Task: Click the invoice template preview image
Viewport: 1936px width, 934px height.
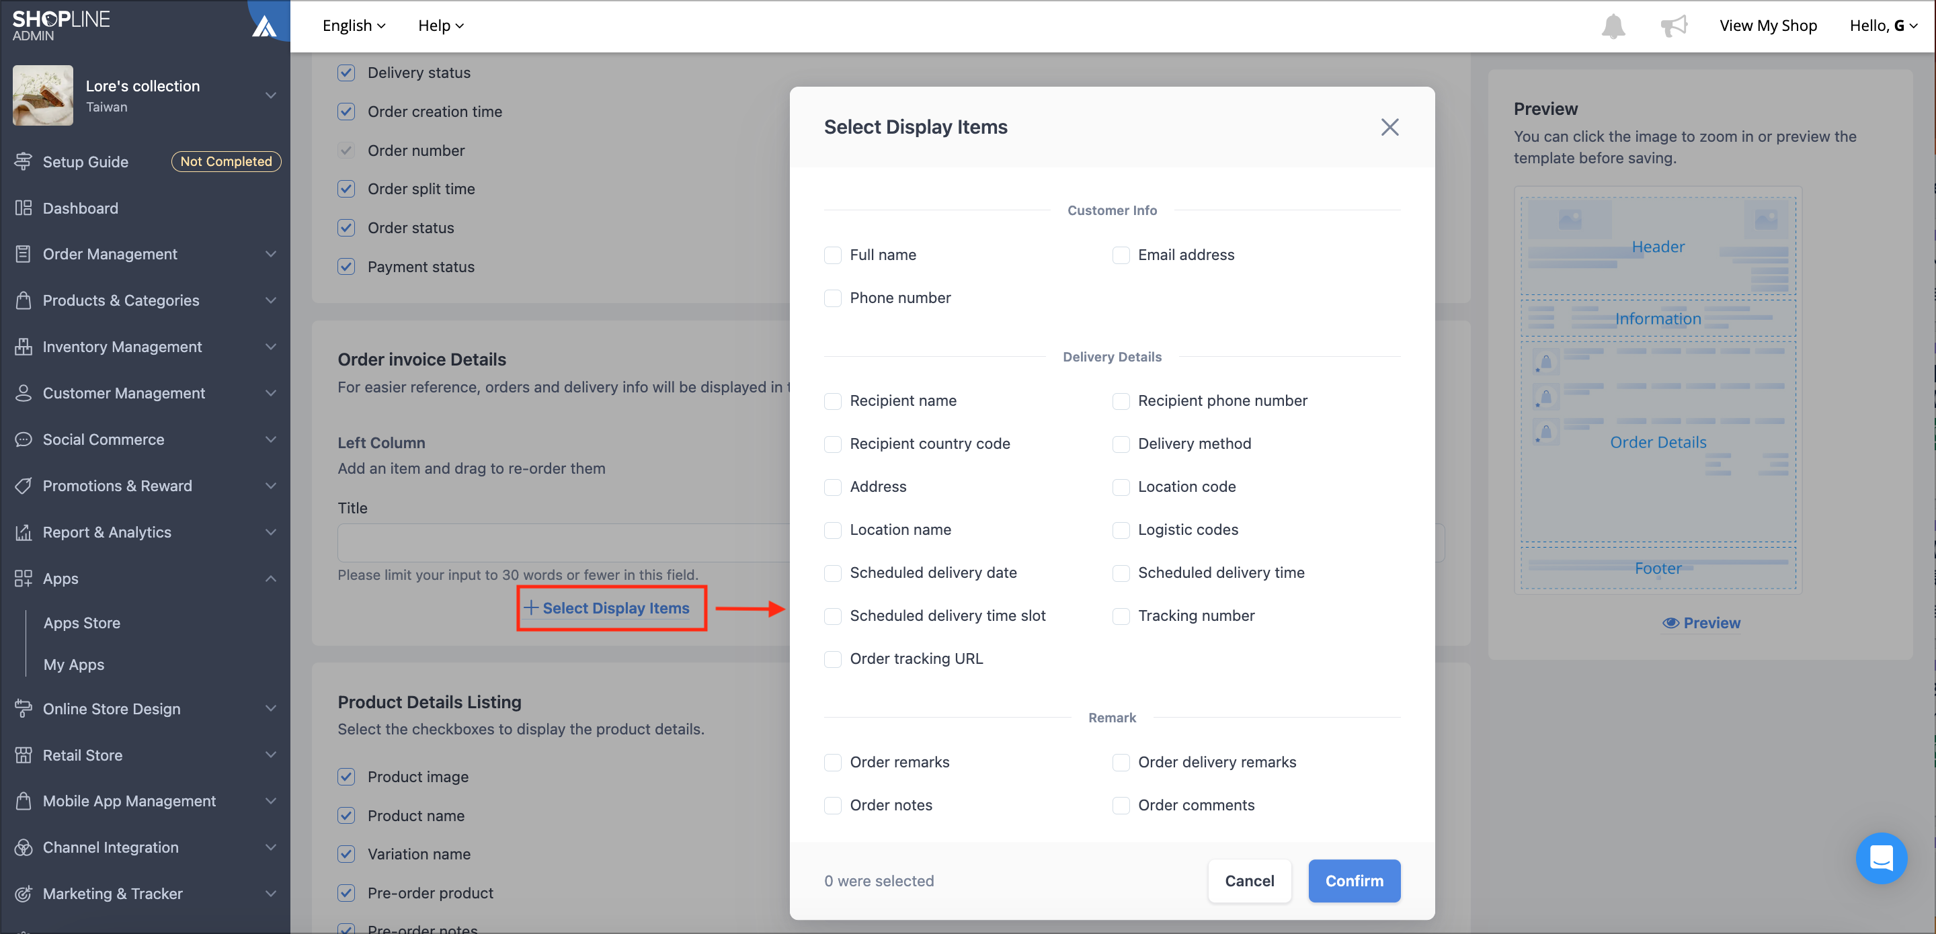Action: (1657, 390)
